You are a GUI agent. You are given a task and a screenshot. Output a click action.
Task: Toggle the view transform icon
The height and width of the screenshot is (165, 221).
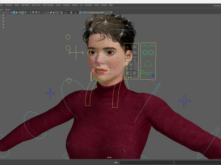click(80, 12)
